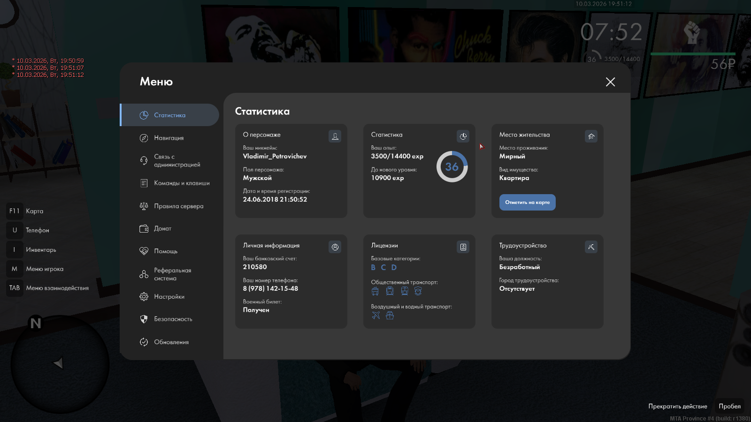Click the house icon in Место жительства card
The height and width of the screenshot is (422, 751).
(x=591, y=136)
